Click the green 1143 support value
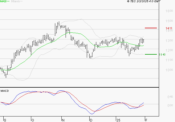Screen dimensions: 175x122 pyautogui.click(x=162, y=55)
